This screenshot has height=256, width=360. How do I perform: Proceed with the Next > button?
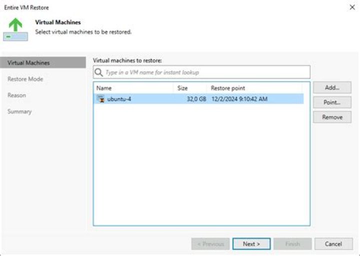tap(251, 244)
